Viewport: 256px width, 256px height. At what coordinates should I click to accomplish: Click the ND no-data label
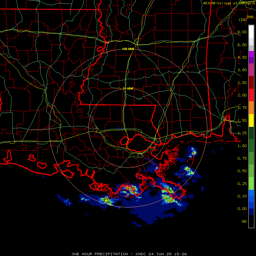point(244,222)
